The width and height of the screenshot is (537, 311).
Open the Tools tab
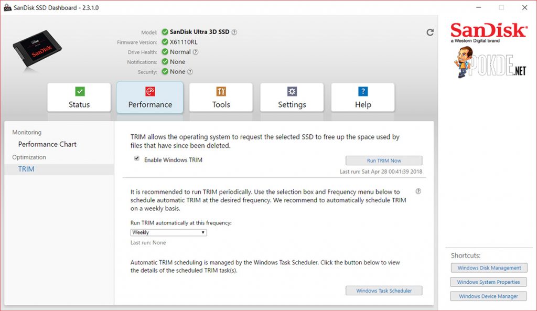(x=221, y=97)
